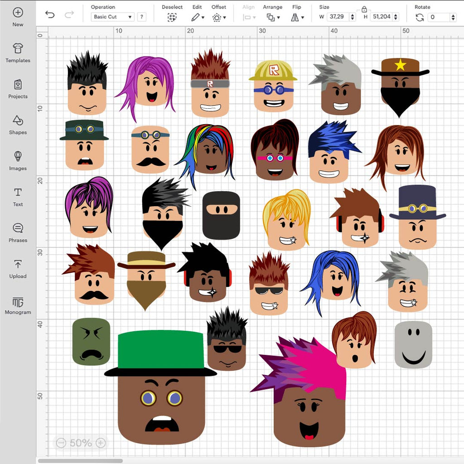
Task: Select the Shapes tool
Action: (x=18, y=121)
